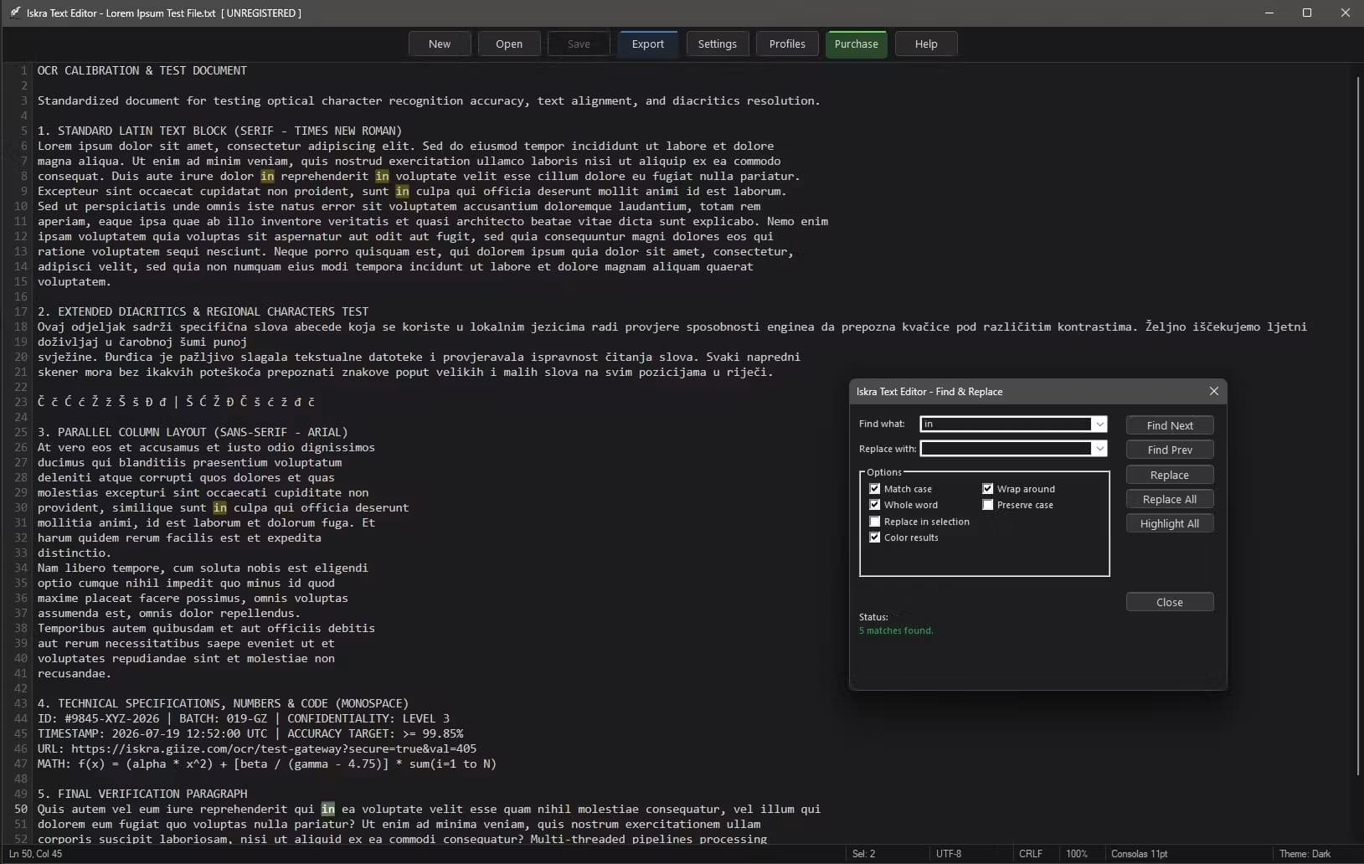The width and height of the screenshot is (1364, 864).
Task: Click the Replace button
Action: point(1170,475)
